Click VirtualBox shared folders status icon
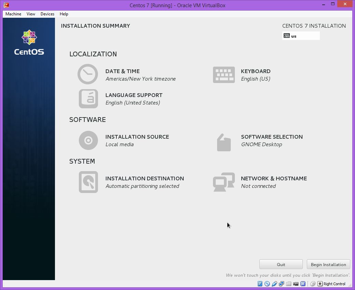 click(289, 284)
